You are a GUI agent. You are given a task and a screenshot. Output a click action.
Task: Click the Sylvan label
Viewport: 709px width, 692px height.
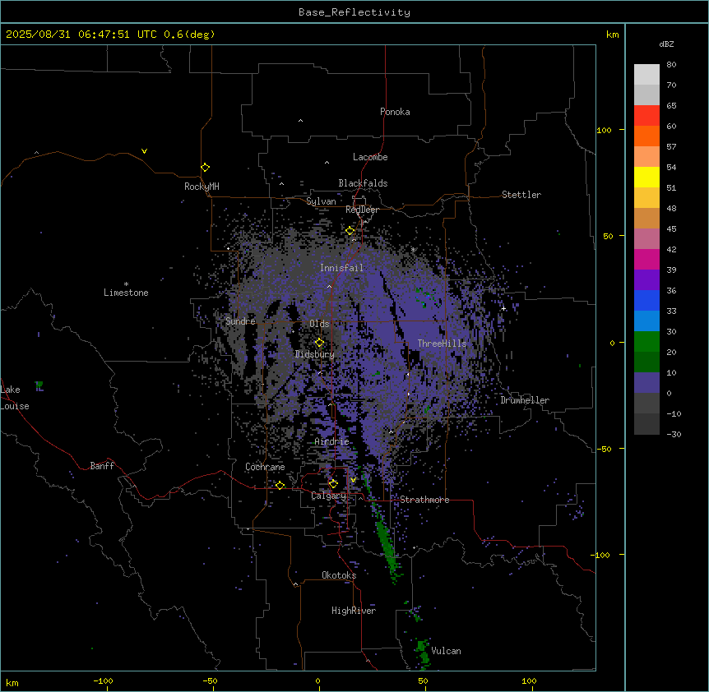[x=321, y=201]
